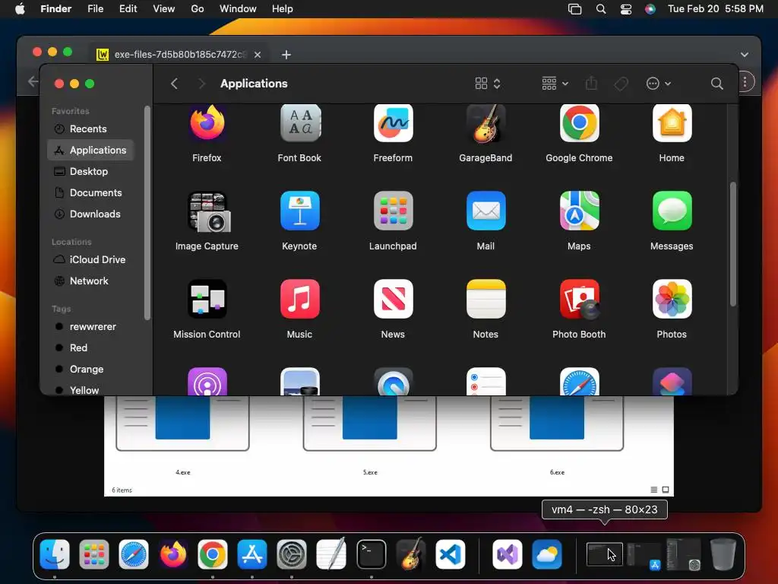Go back in Finder window
Image resolution: width=778 pixels, height=584 pixels.
pos(174,84)
